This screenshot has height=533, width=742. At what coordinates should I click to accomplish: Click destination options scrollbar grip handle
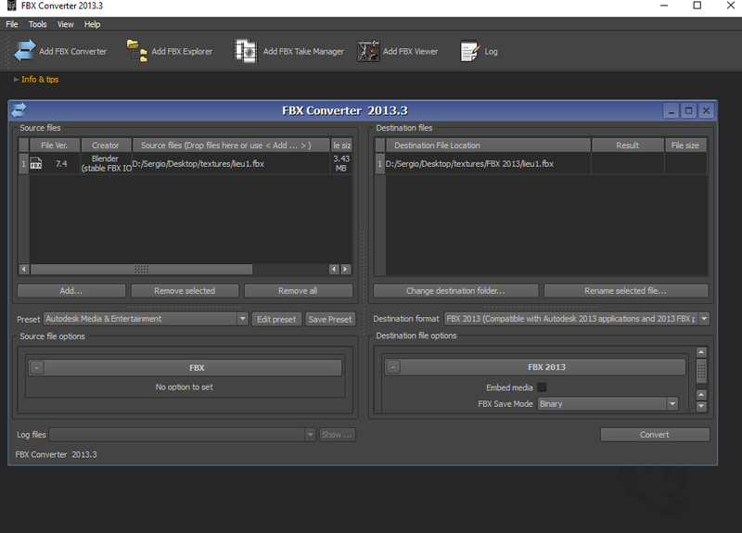[702, 372]
